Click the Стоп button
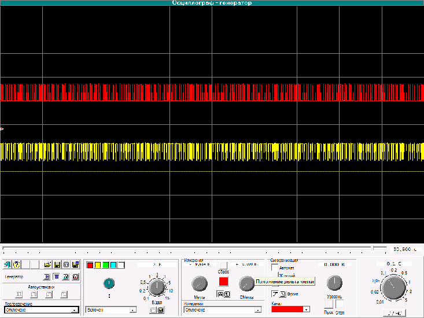Viewport: 424px width, 318px height. pyautogui.click(x=340, y=304)
